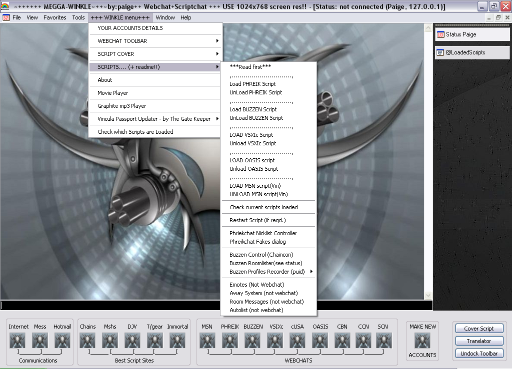Select LOAD MSN script(Vin)

(x=268, y=185)
